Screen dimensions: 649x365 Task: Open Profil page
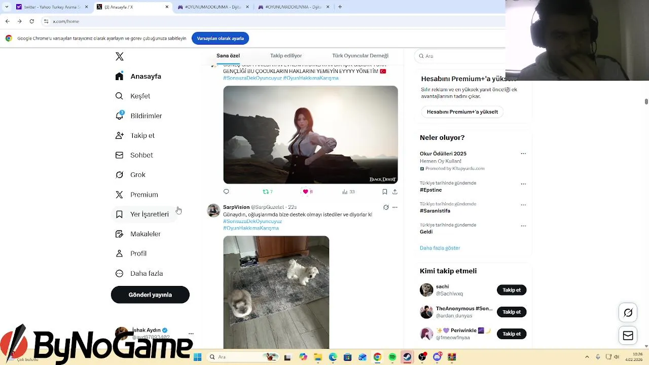click(x=131, y=253)
